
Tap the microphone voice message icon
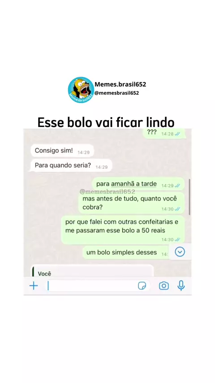tap(181, 286)
